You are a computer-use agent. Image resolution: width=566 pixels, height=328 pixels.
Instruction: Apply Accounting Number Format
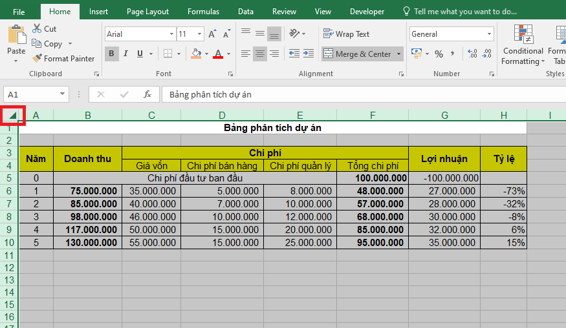point(417,54)
